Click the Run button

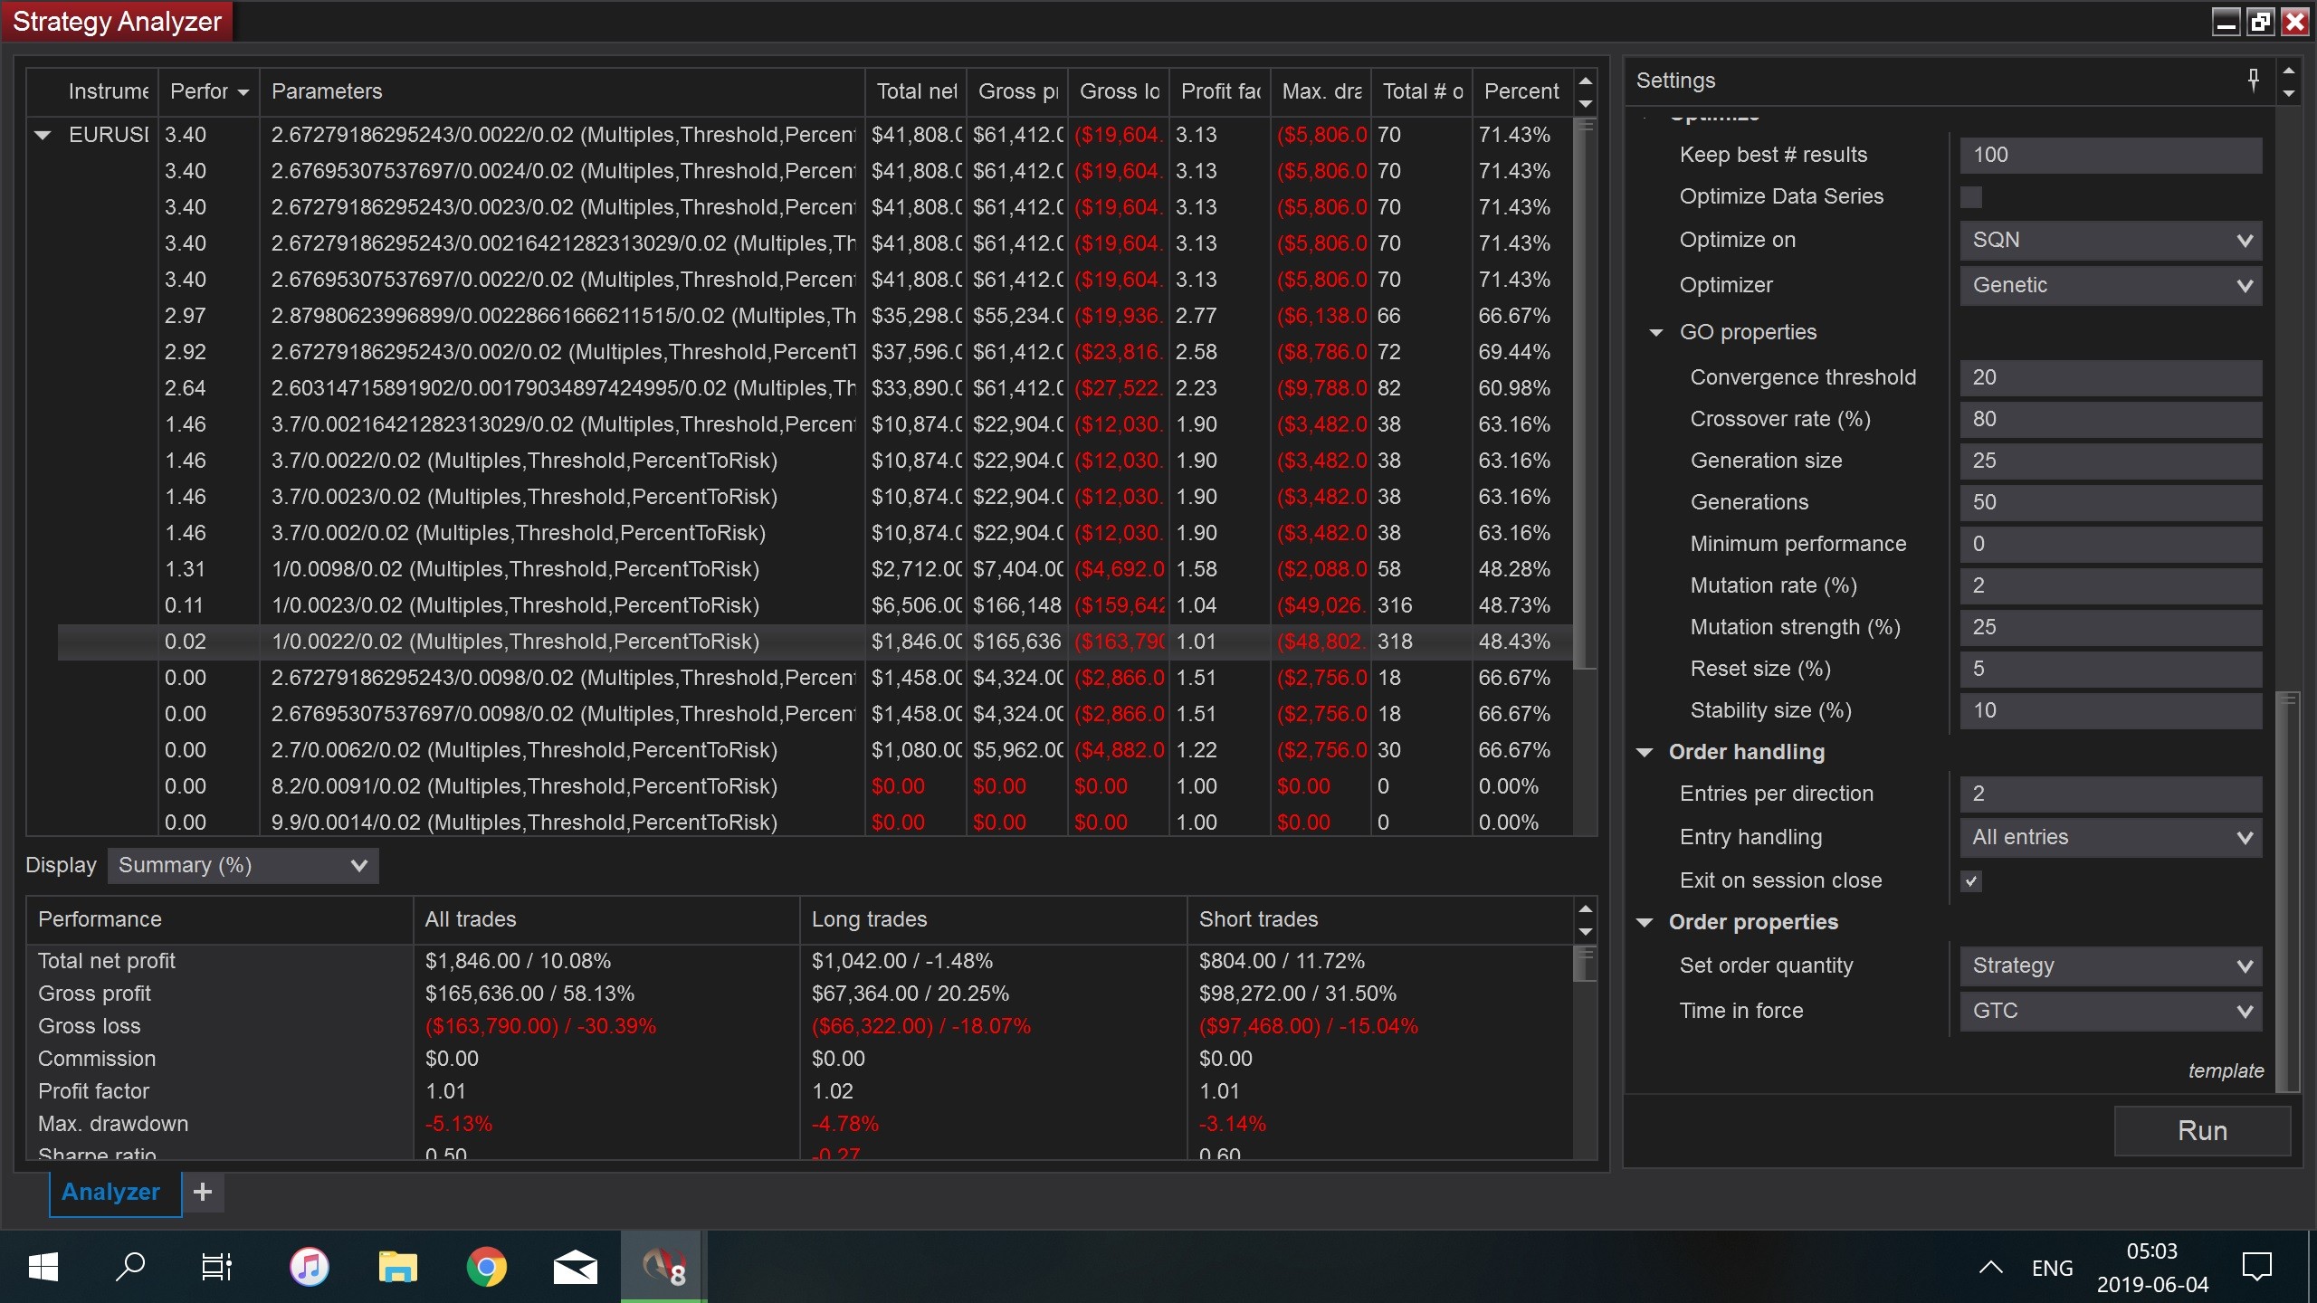coord(2201,1130)
